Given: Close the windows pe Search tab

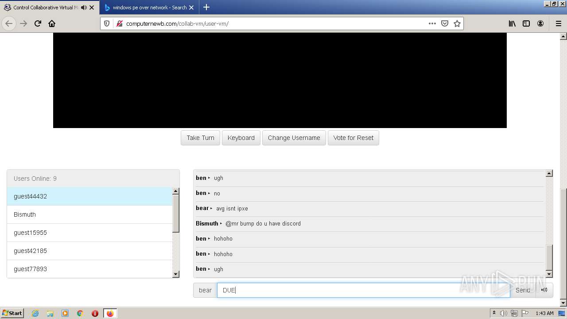Looking at the screenshot, I should (x=191, y=8).
